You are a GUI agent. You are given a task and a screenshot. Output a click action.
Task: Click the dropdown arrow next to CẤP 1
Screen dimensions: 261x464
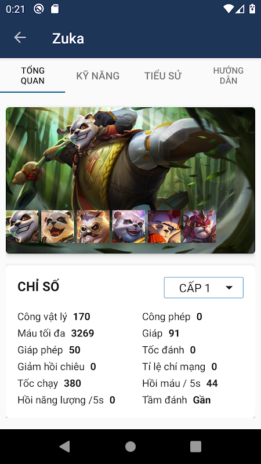coord(229,288)
